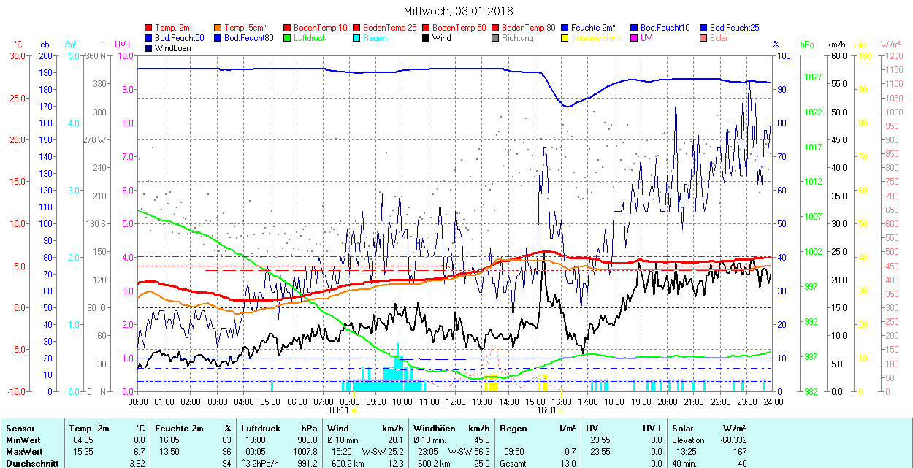Viewport: 913px width, 468px height.
Task: Click the black Wind legend swatch
Action: (x=427, y=38)
